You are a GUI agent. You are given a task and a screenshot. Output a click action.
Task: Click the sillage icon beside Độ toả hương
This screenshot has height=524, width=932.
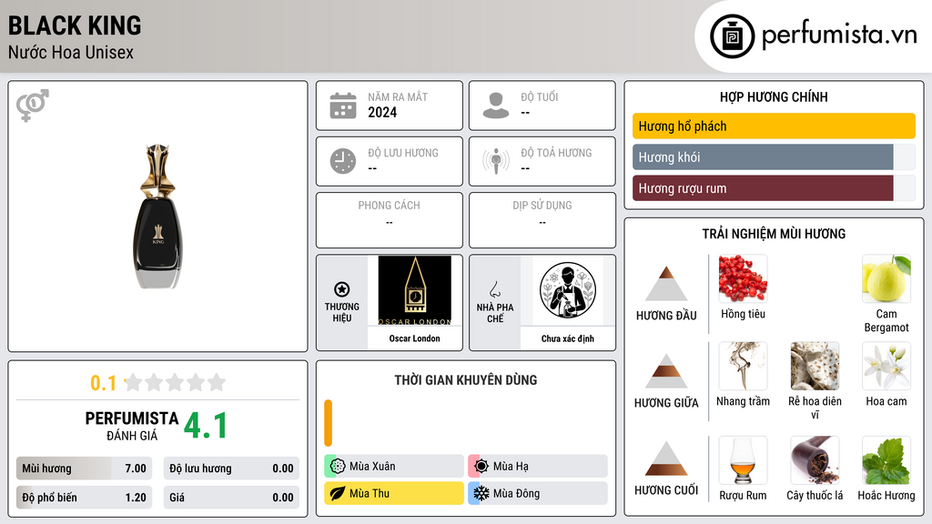(496, 161)
